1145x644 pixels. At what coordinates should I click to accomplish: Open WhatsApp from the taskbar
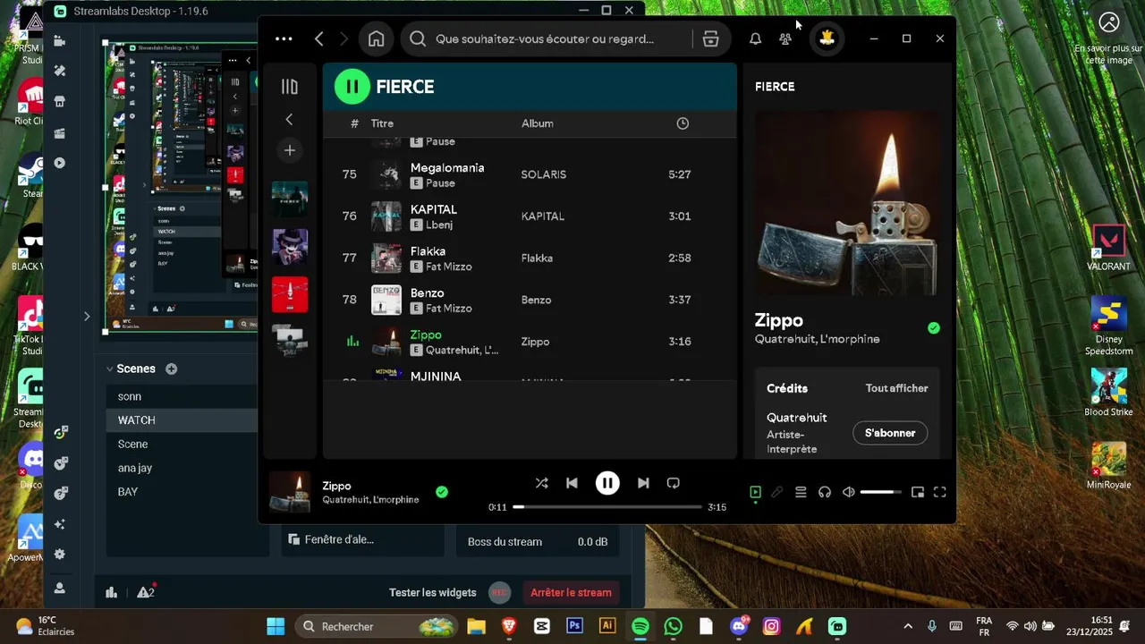click(x=674, y=626)
